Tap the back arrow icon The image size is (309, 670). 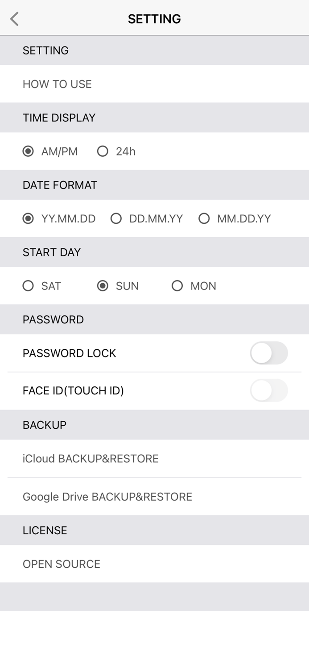[15, 19]
